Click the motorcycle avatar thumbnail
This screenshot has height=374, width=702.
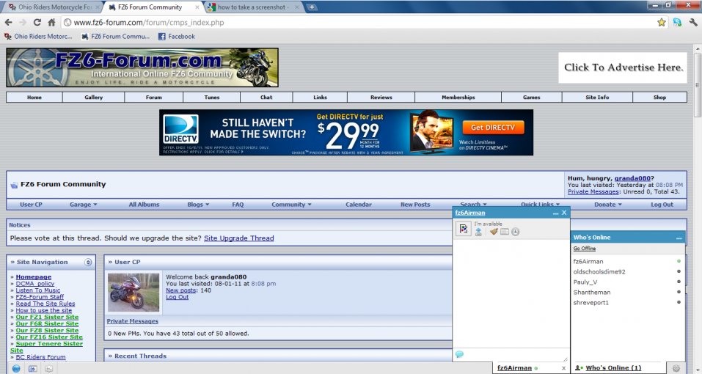[x=134, y=293]
